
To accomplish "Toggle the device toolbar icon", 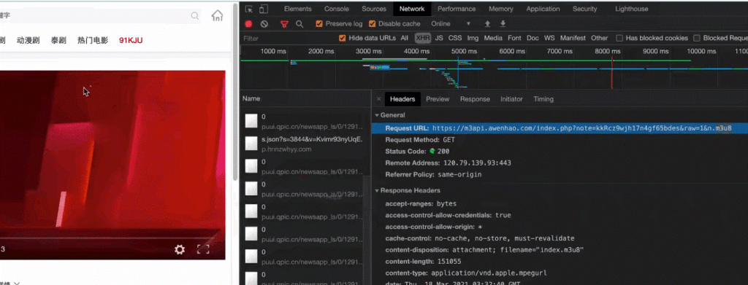I will [x=263, y=9].
